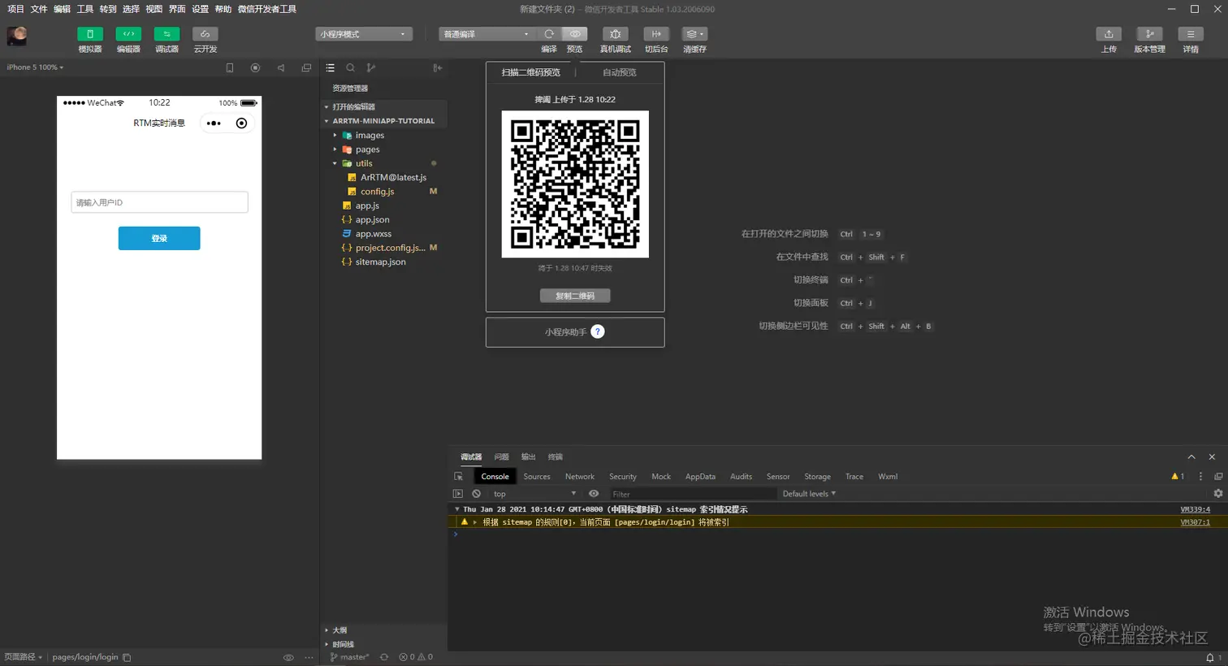Toggle the console live expression eye icon

click(594, 494)
